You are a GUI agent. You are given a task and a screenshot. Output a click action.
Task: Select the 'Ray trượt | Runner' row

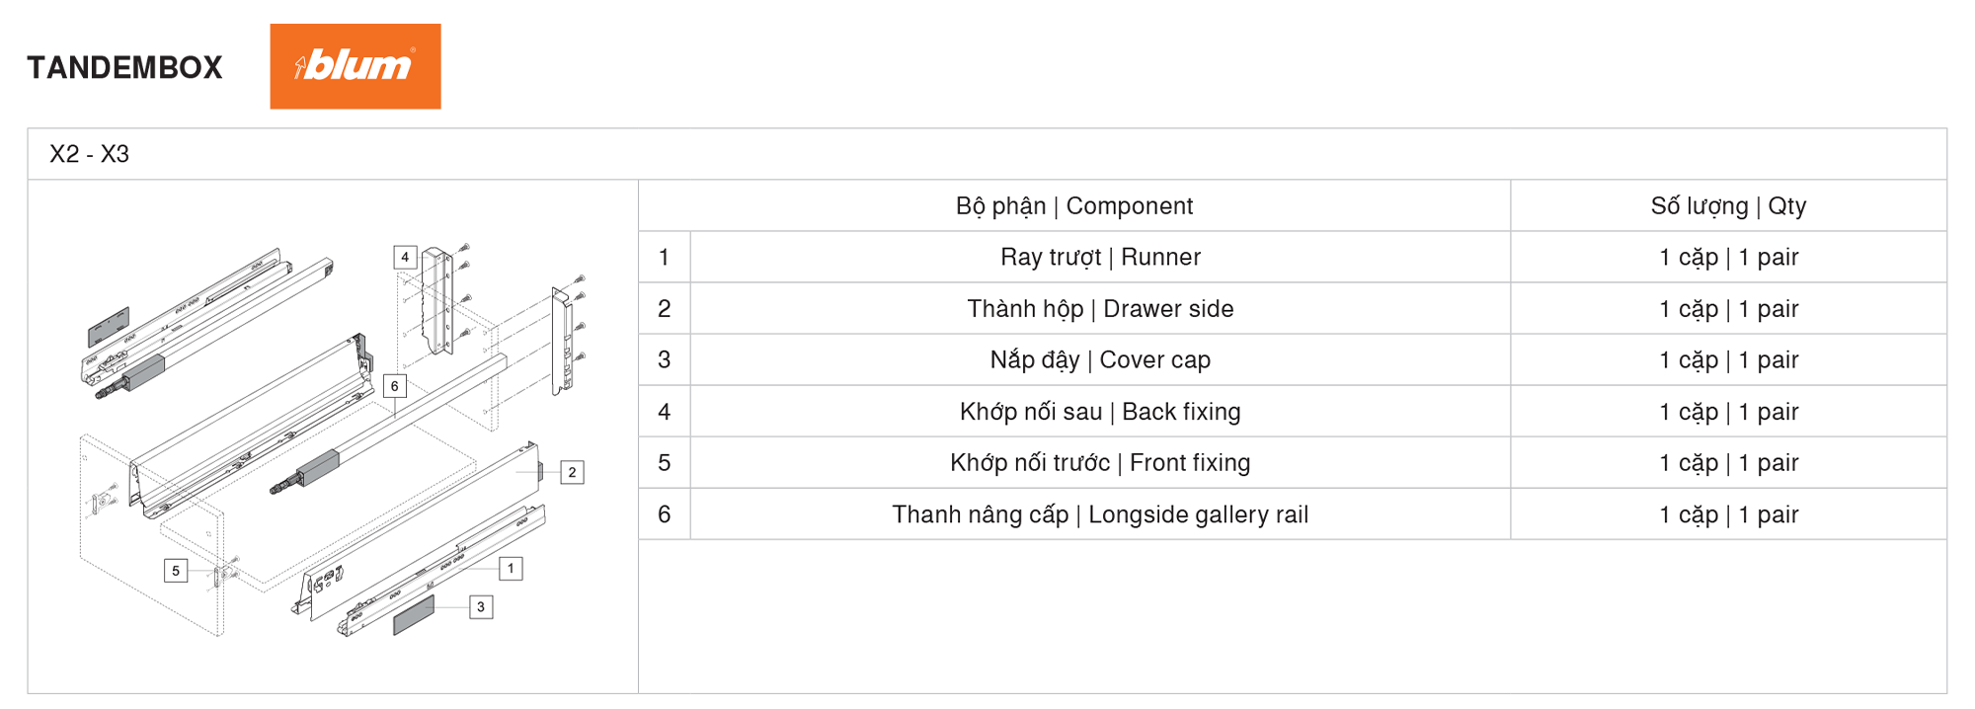click(1293, 257)
